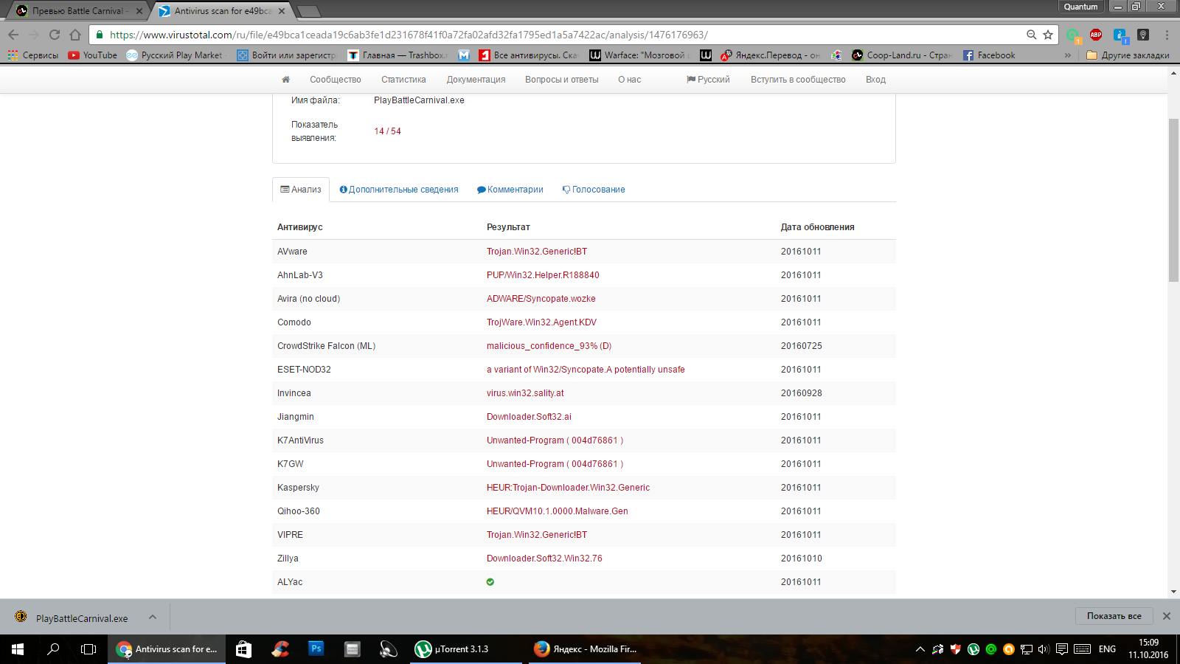1180x664 pixels.
Task: Open the Комментарии tab
Action: pyautogui.click(x=510, y=190)
